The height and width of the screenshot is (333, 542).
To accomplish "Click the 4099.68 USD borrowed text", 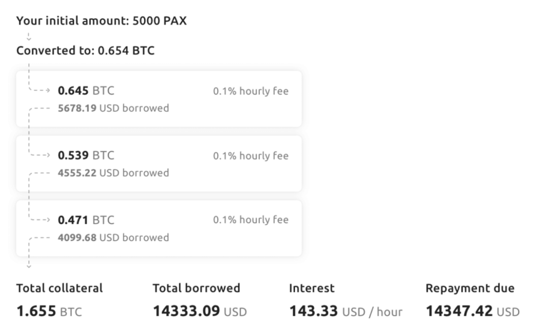I will [113, 237].
